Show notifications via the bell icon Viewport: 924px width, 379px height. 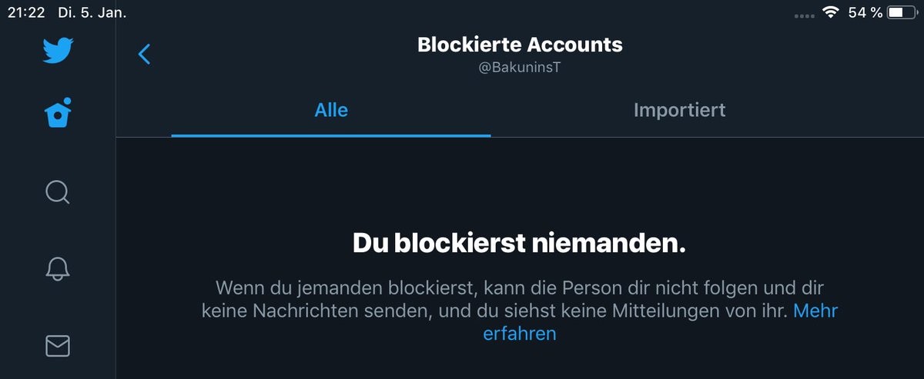click(58, 268)
